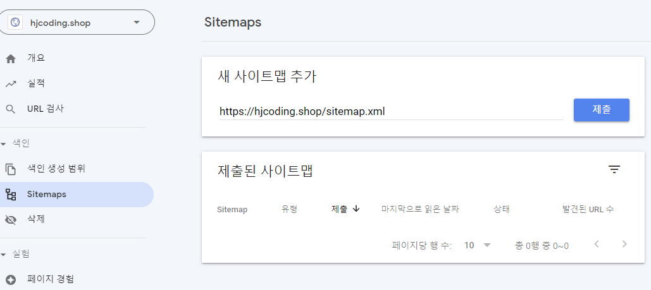Sort by Sitemap column header

click(x=232, y=210)
